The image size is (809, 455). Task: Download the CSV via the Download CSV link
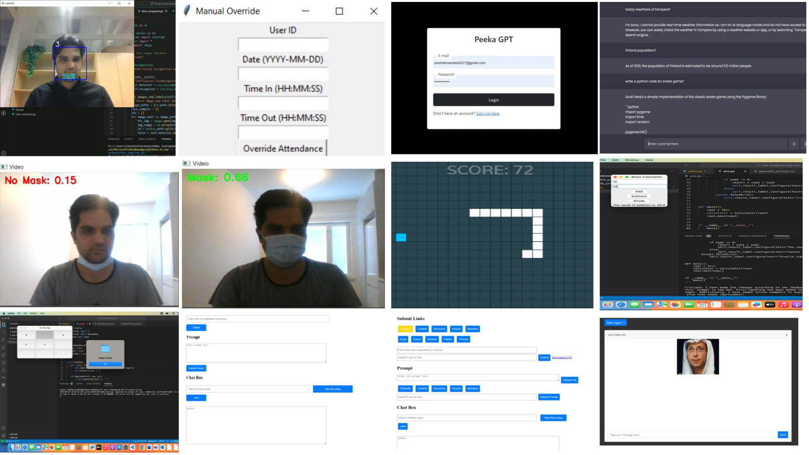click(562, 358)
